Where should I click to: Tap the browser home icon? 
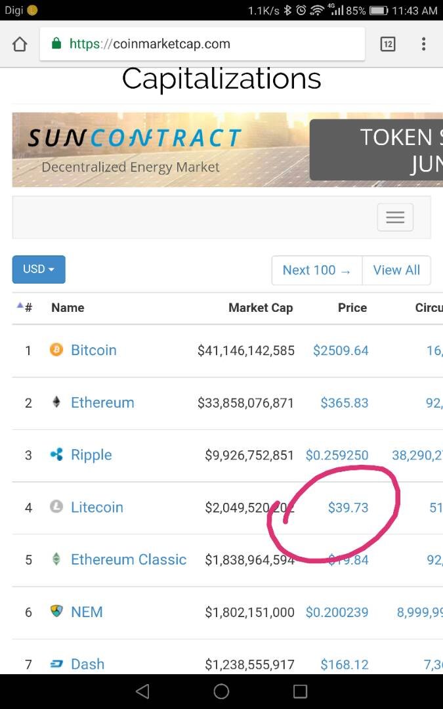point(20,45)
